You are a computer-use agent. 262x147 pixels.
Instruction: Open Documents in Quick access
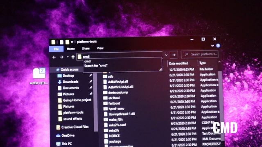(71, 88)
